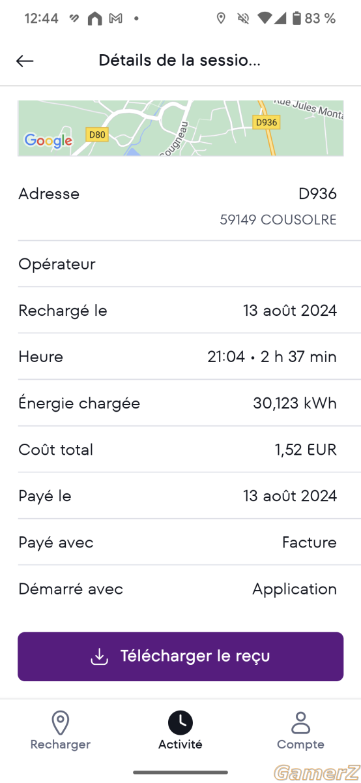361x783 pixels.
Task: Tap the Détails de la session title
Action: pos(180,61)
